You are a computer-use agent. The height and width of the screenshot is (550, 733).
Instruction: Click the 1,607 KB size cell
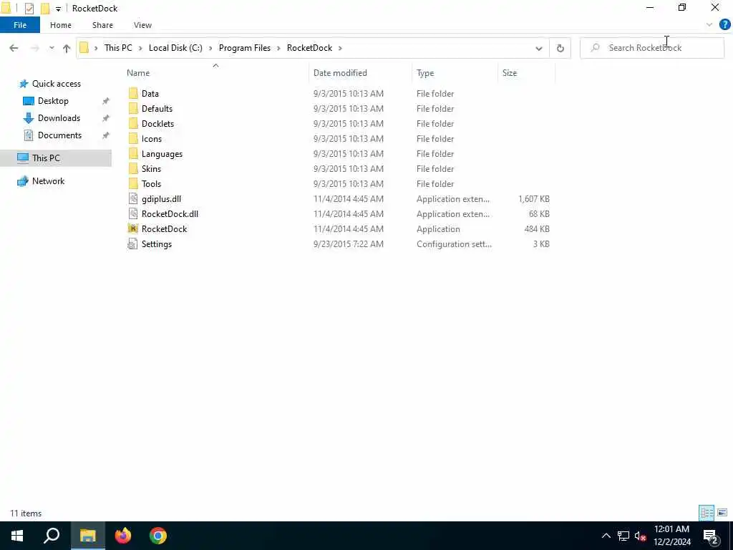[x=534, y=199]
